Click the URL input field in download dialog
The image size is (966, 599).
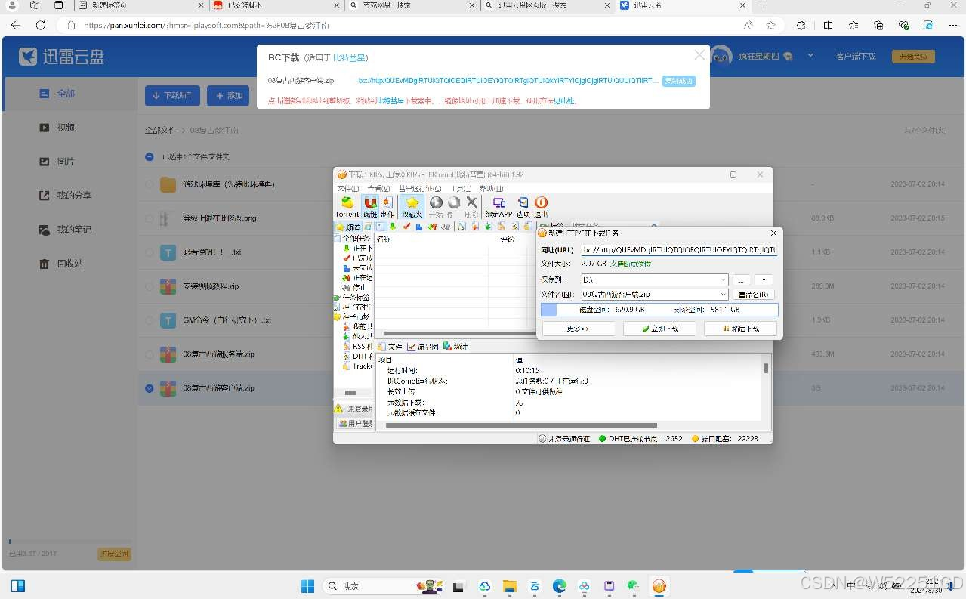click(678, 249)
